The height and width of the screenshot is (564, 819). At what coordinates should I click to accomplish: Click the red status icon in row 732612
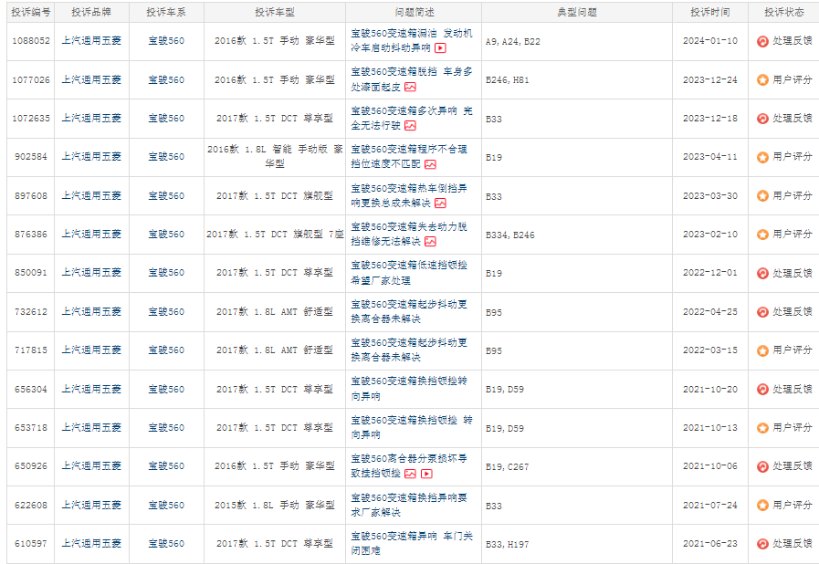pyautogui.click(x=762, y=312)
